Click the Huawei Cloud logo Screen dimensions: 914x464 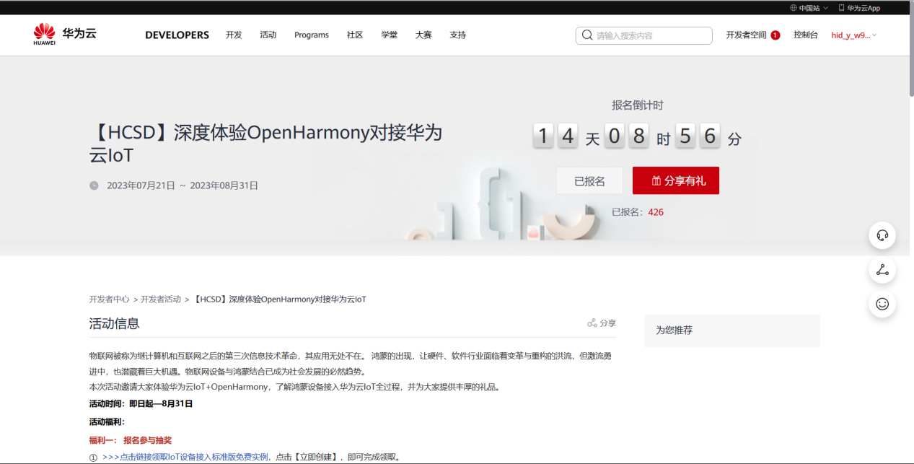pyautogui.click(x=65, y=34)
